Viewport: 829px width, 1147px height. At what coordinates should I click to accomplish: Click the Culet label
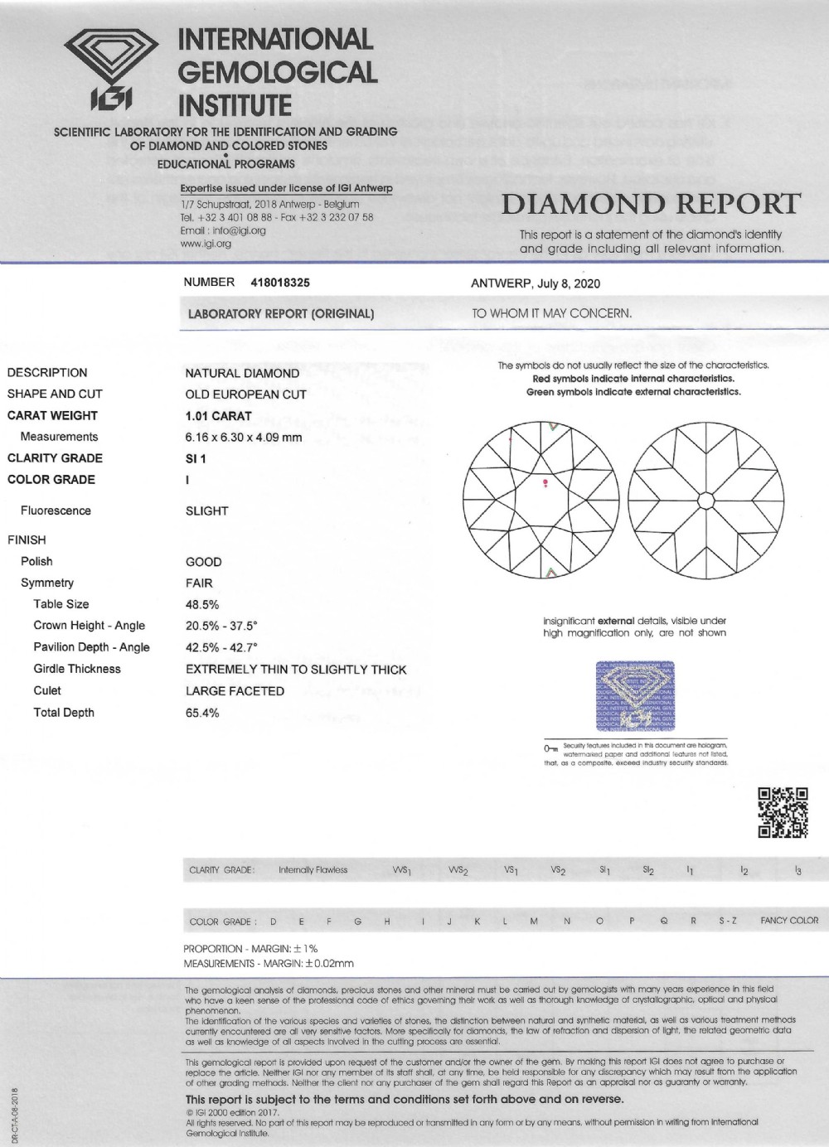pyautogui.click(x=47, y=690)
